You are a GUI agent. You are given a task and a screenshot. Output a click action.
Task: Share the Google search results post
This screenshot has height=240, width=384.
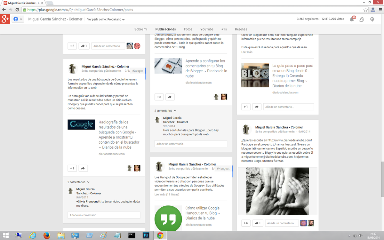point(83,168)
